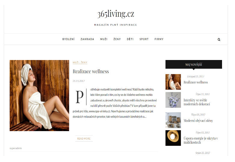Click the large sauna article image
This screenshot has width=235, height=162.
click(x=39, y=95)
